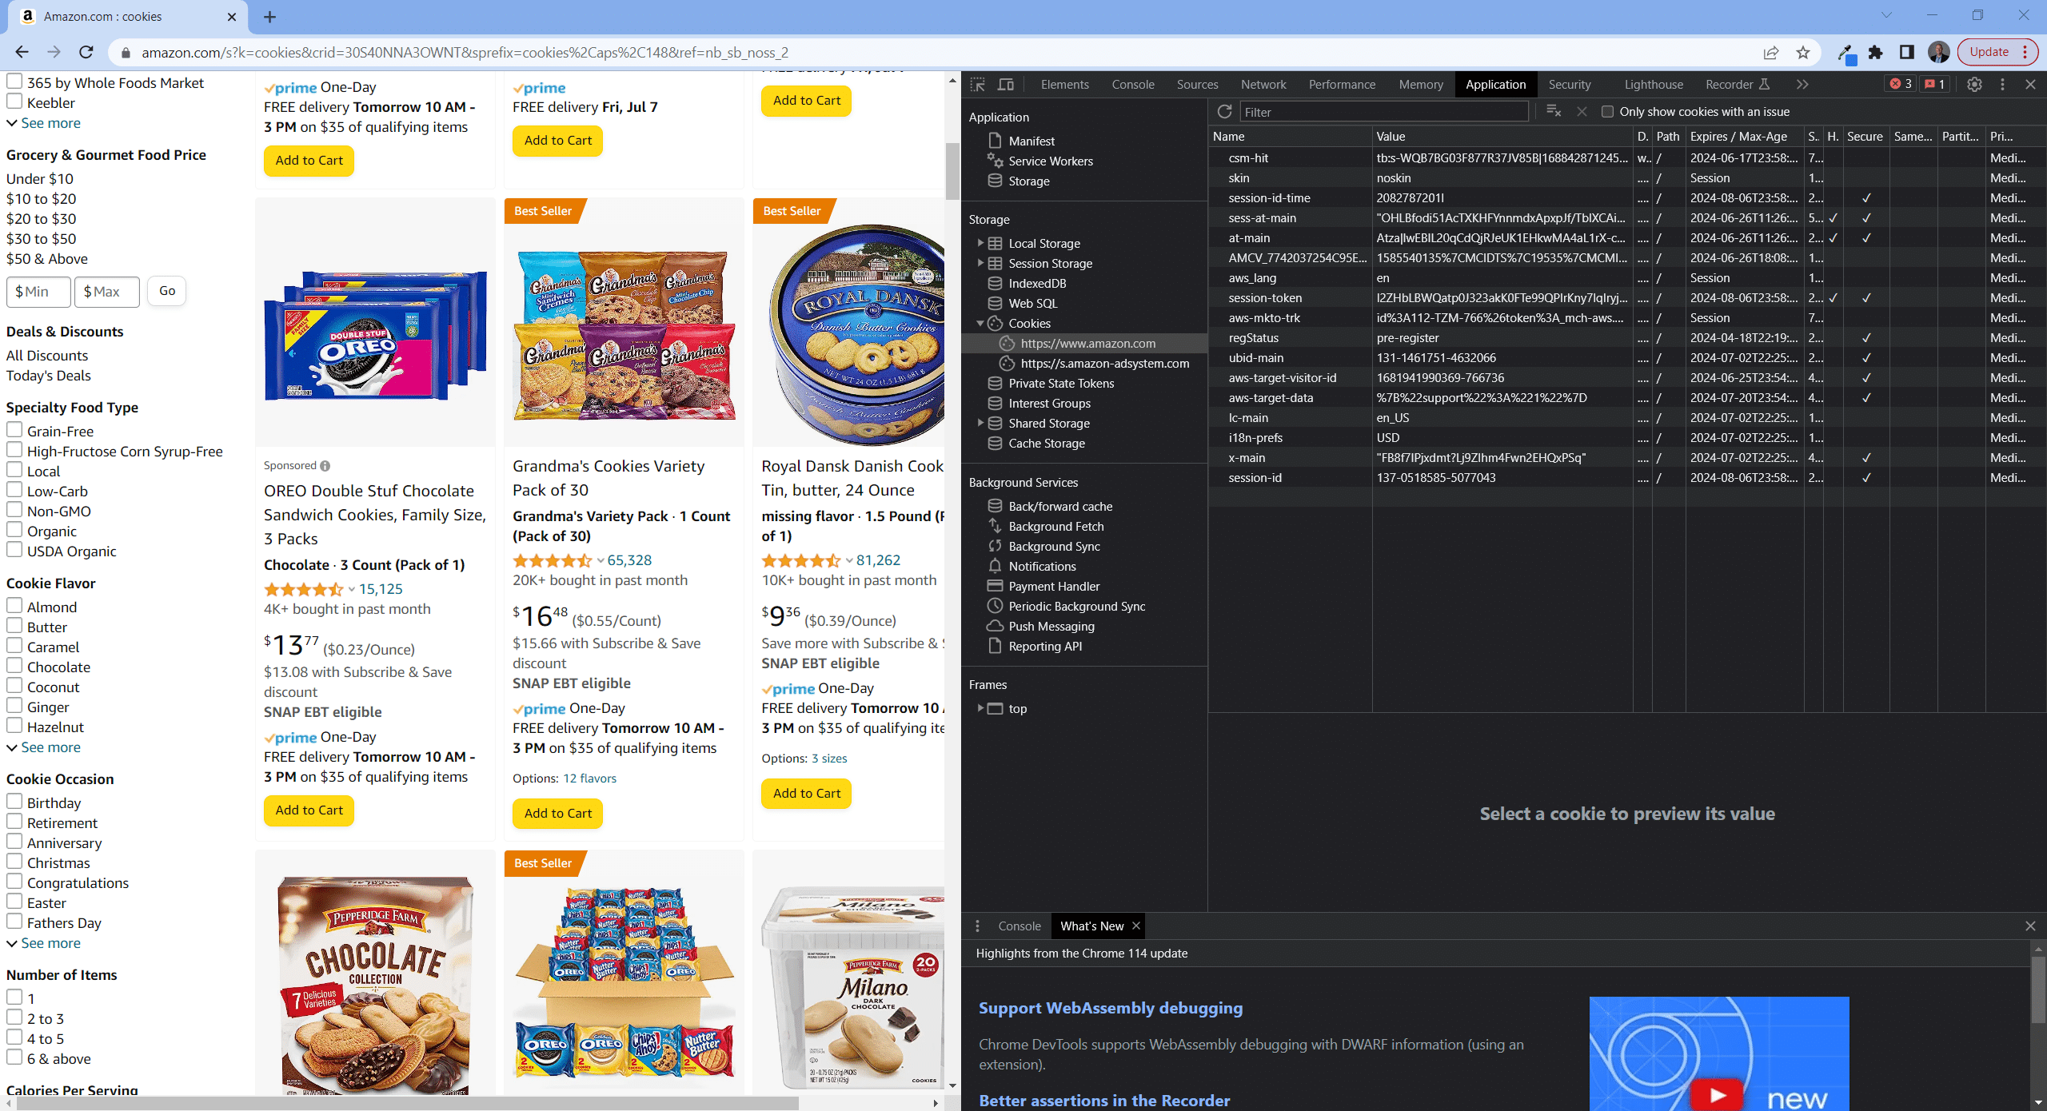Expand the top frame node
The image size is (2047, 1111).
(x=980, y=708)
